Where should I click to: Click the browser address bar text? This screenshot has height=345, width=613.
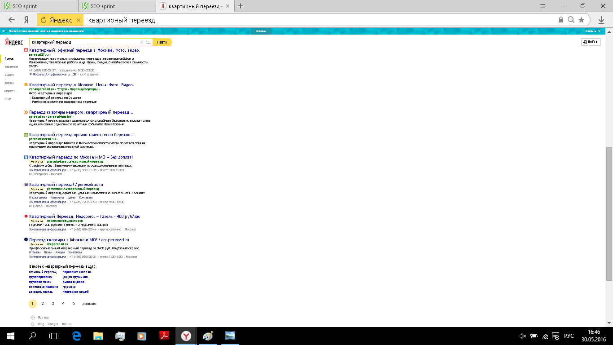point(122,20)
